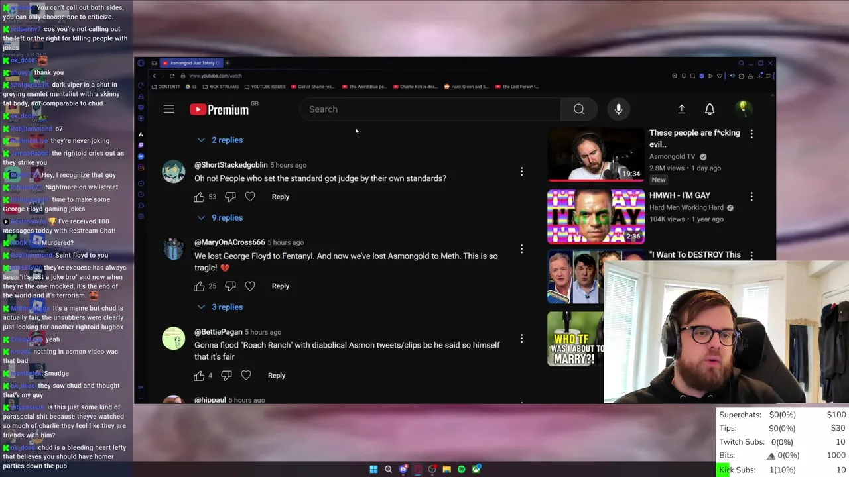The height and width of the screenshot is (477, 849).
Task: Open 'The Weird Blue pe...' bookmark
Action: [364, 87]
